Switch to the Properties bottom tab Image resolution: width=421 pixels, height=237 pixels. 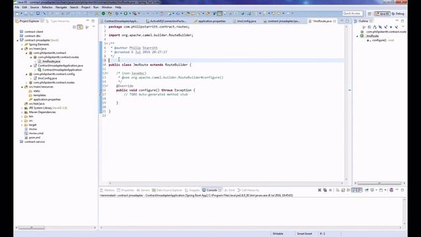126,190
